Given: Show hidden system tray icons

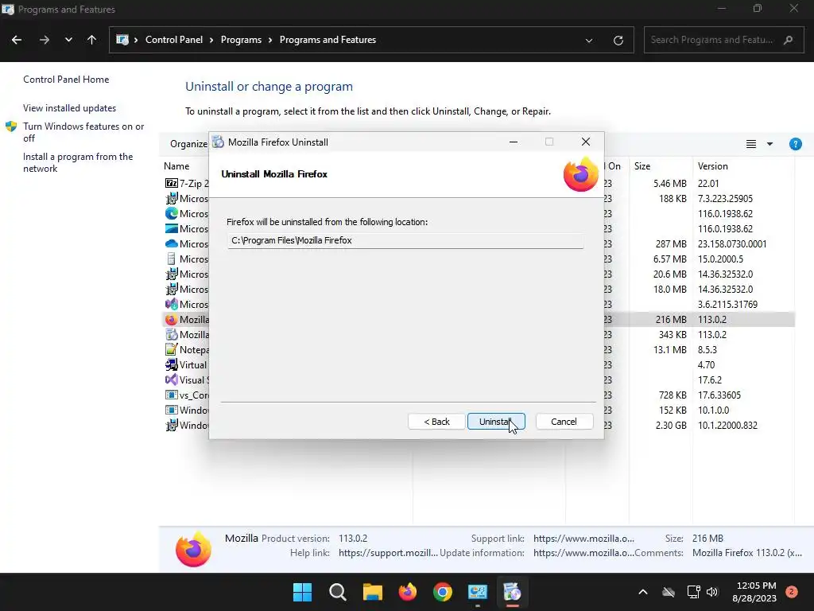Looking at the screenshot, I should [x=642, y=592].
